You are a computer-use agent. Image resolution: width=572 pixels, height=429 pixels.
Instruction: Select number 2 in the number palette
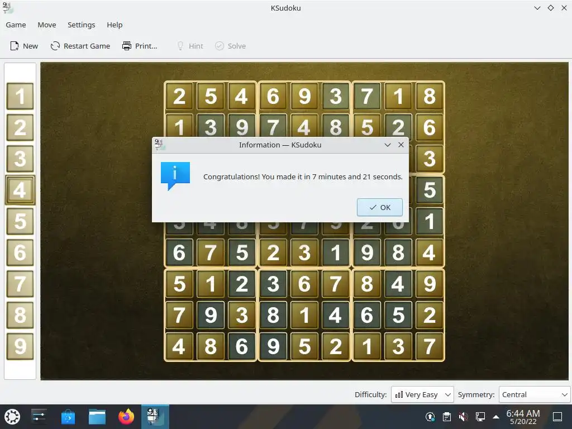click(x=20, y=127)
